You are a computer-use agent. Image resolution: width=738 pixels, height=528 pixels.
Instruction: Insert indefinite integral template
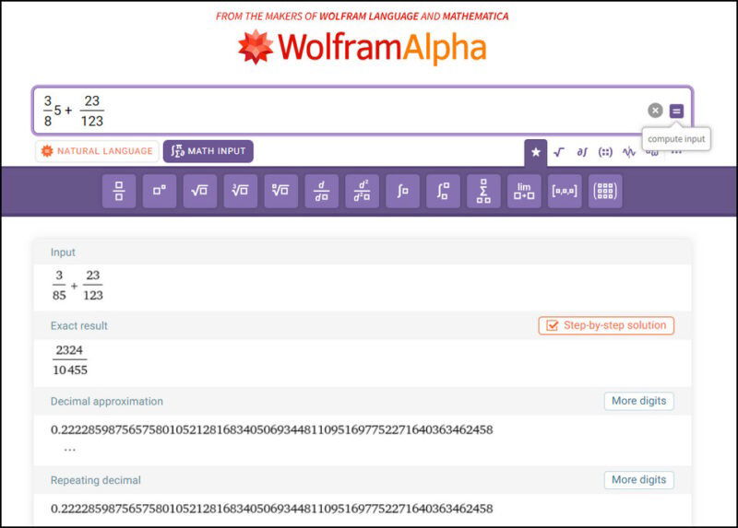point(402,191)
